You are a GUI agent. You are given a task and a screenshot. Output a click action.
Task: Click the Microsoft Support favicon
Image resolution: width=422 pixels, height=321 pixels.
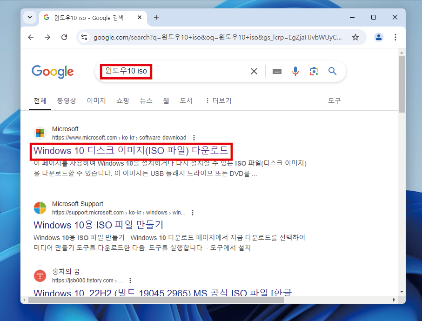[40, 208]
